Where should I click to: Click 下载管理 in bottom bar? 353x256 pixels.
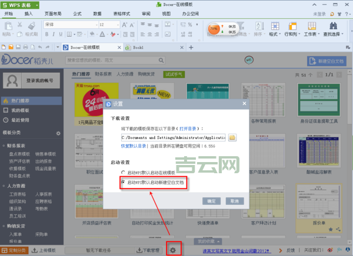(x=148, y=250)
